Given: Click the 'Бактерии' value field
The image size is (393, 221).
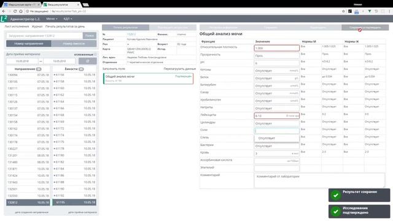Looking at the screenshot, I should [277, 146].
